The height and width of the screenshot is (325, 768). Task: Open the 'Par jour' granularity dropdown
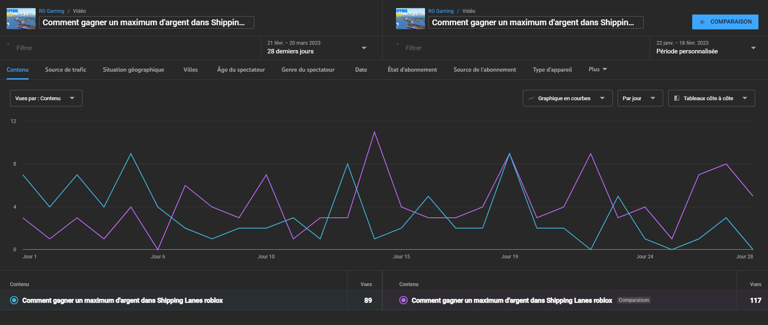pyautogui.click(x=640, y=98)
